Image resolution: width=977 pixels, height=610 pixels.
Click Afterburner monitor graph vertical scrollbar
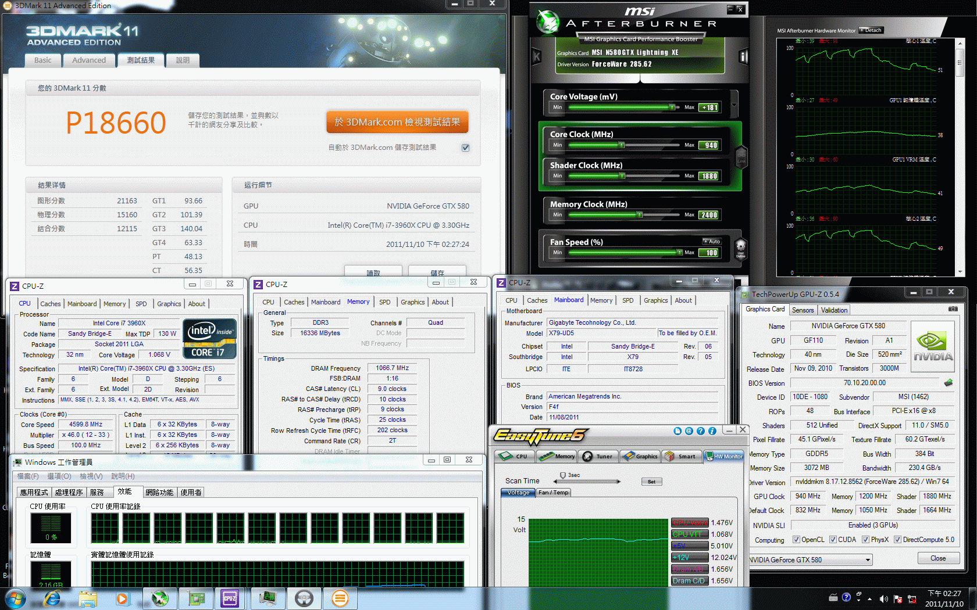pos(960,157)
